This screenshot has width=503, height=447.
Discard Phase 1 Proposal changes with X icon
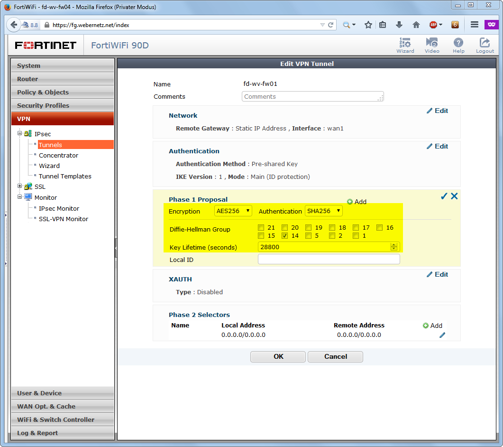(454, 196)
